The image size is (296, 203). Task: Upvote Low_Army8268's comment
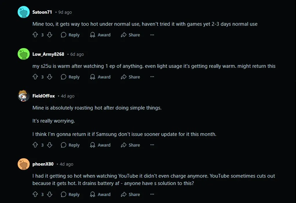(x=35, y=77)
